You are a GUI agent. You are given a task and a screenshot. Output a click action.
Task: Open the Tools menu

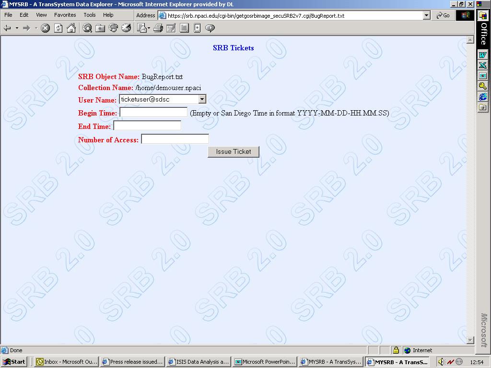click(90, 15)
